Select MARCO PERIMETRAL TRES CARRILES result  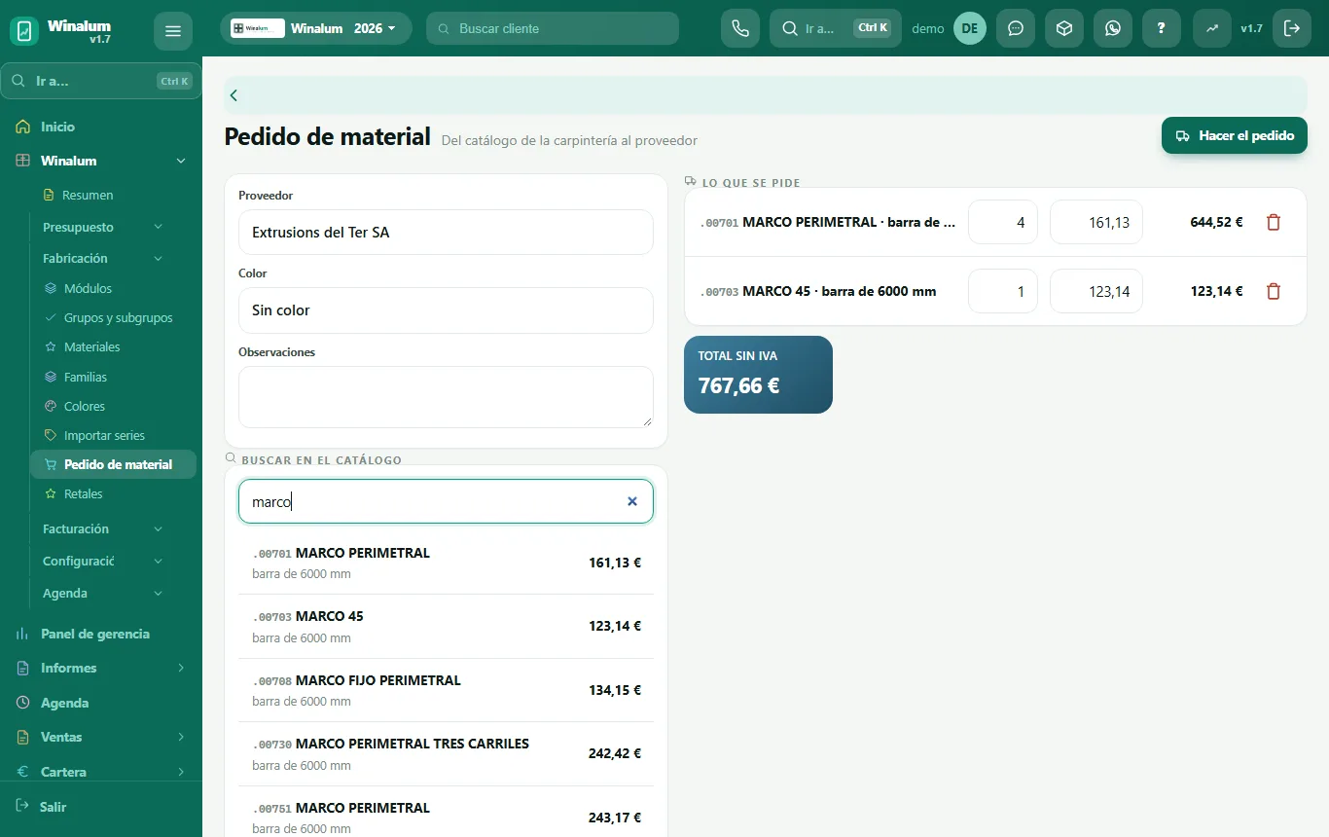(x=446, y=753)
